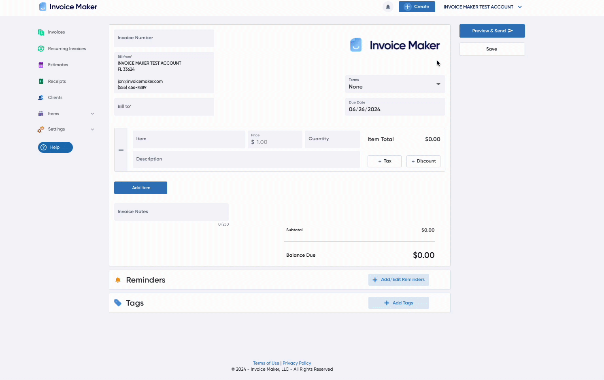Open Terms of Use link

point(266,363)
